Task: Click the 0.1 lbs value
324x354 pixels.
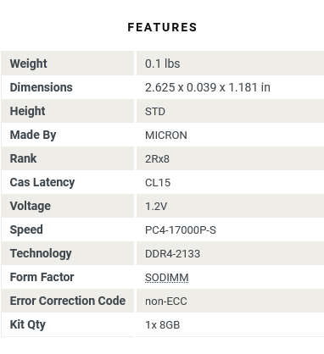Action: coord(162,64)
